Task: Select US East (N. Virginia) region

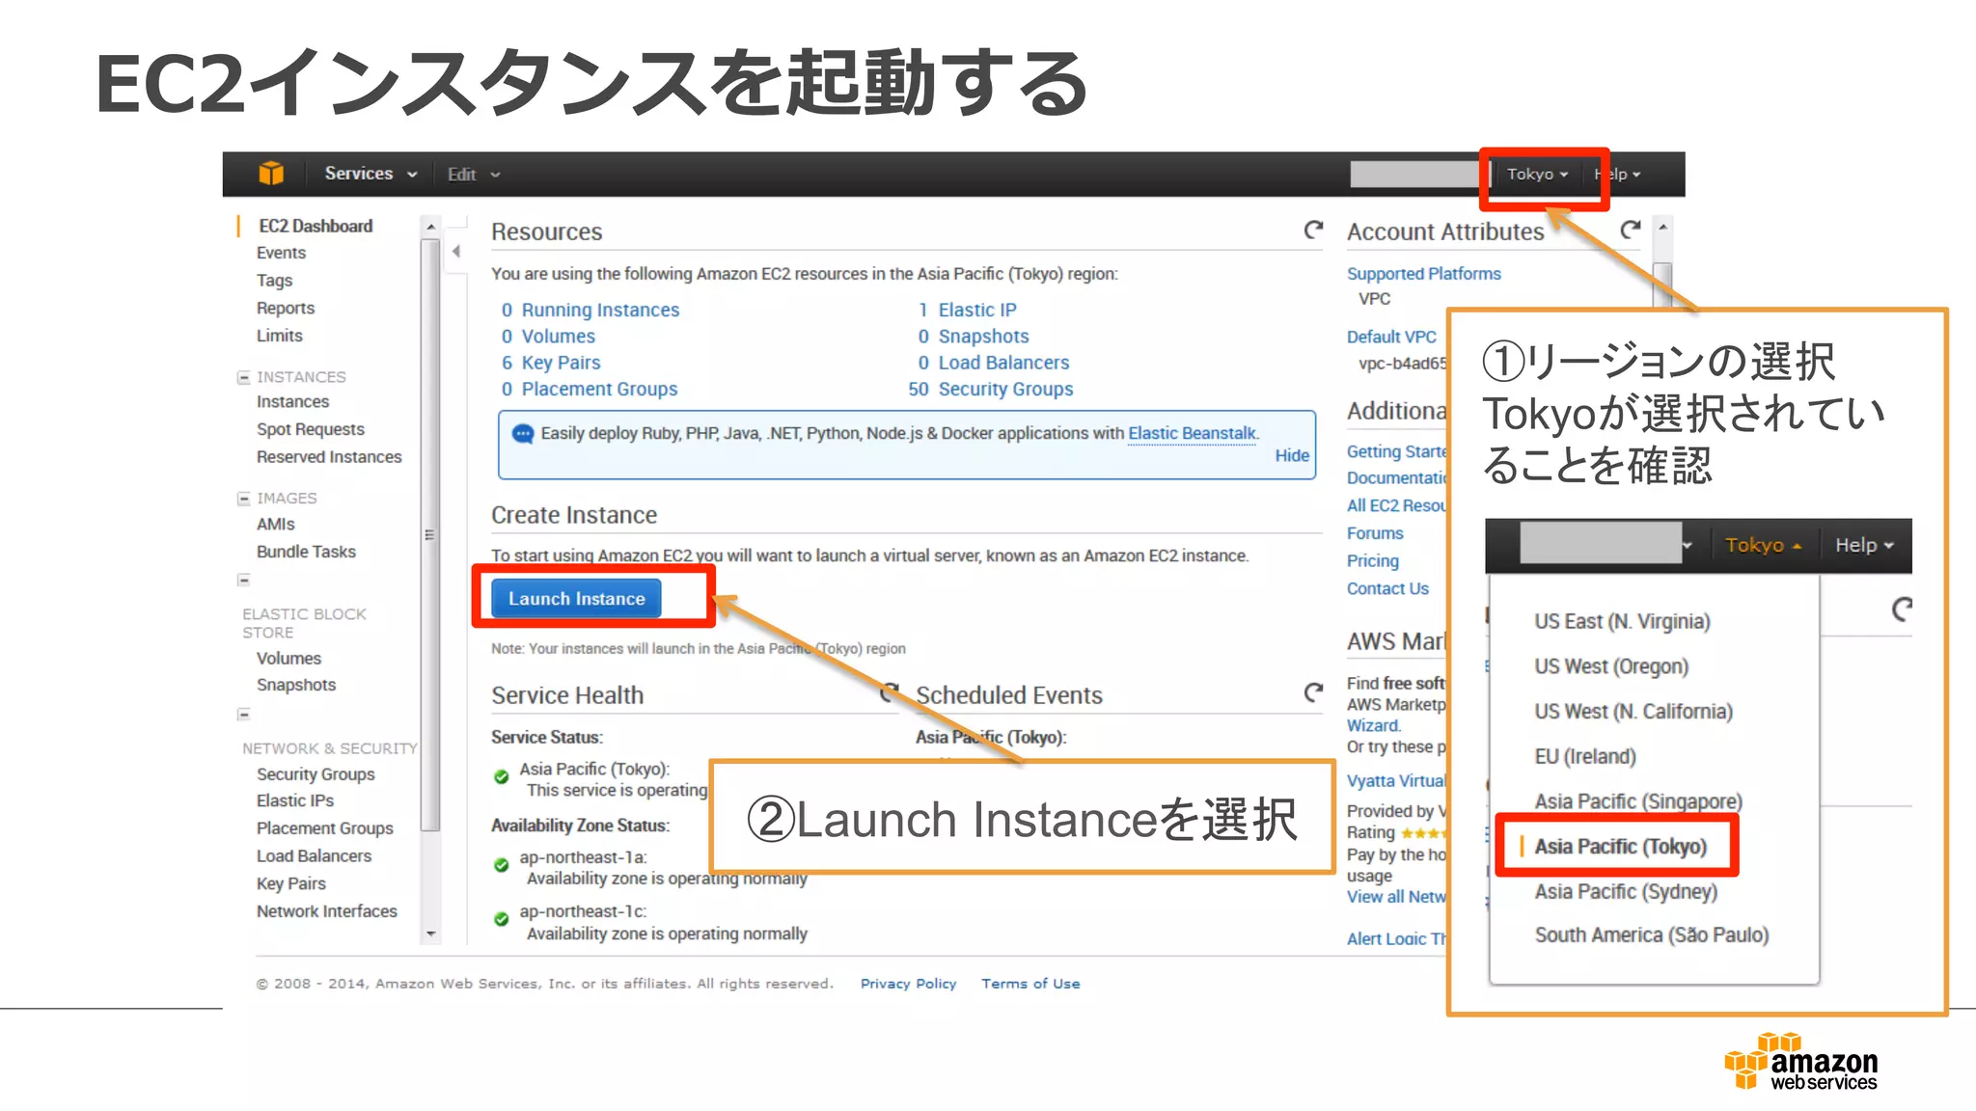Action: click(1622, 621)
